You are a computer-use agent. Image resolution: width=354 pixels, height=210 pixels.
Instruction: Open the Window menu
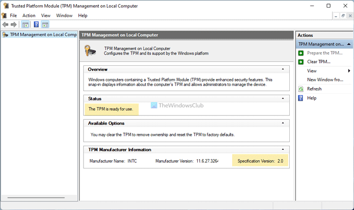(64, 16)
